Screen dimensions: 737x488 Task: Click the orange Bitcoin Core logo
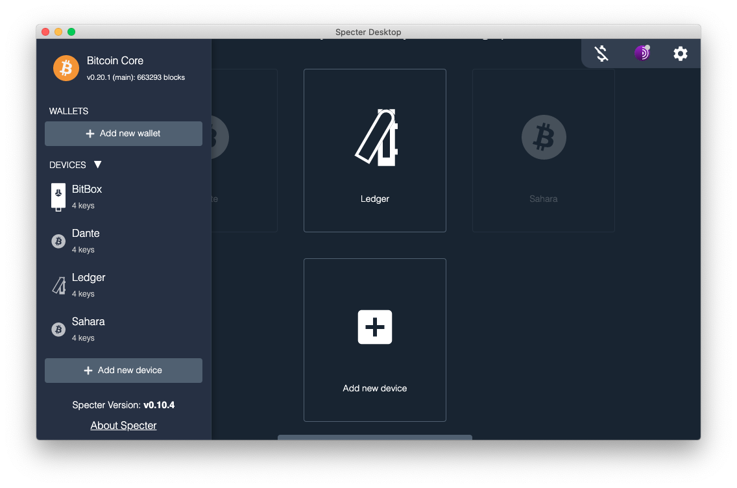pyautogui.click(x=66, y=68)
